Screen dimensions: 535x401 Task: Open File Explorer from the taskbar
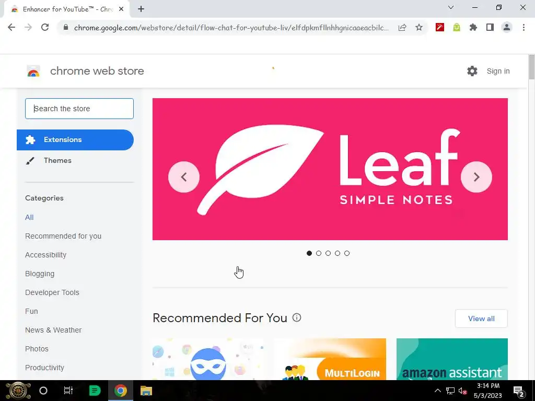(146, 391)
